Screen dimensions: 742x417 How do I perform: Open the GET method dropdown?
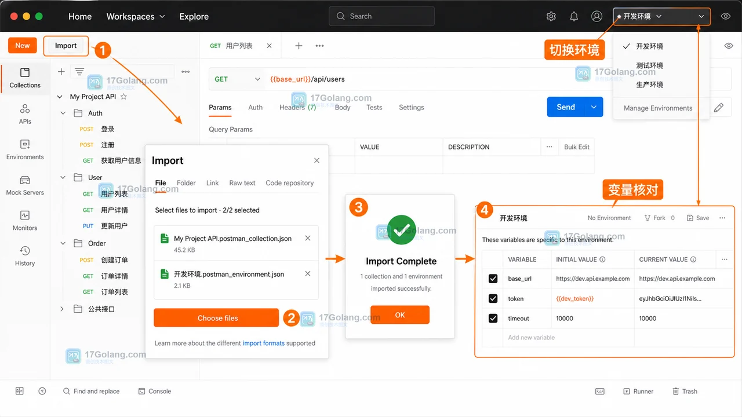238,79
